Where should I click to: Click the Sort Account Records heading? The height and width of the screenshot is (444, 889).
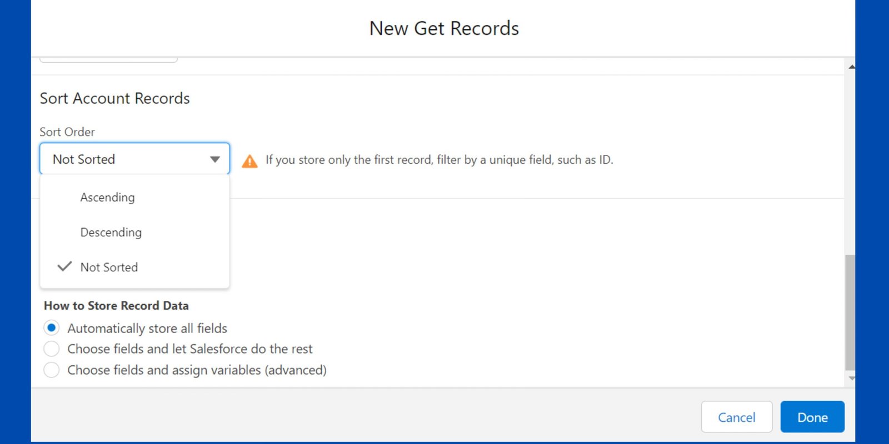coord(115,98)
